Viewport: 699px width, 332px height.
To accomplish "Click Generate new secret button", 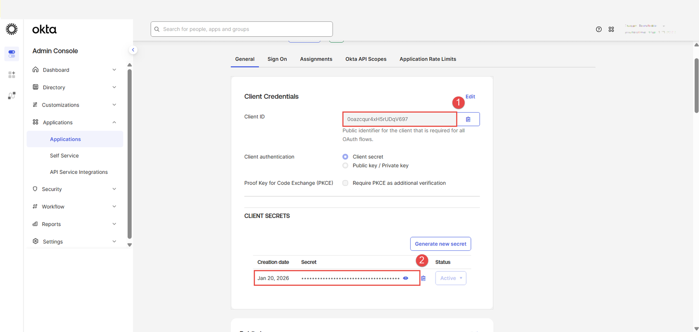I will pyautogui.click(x=440, y=244).
